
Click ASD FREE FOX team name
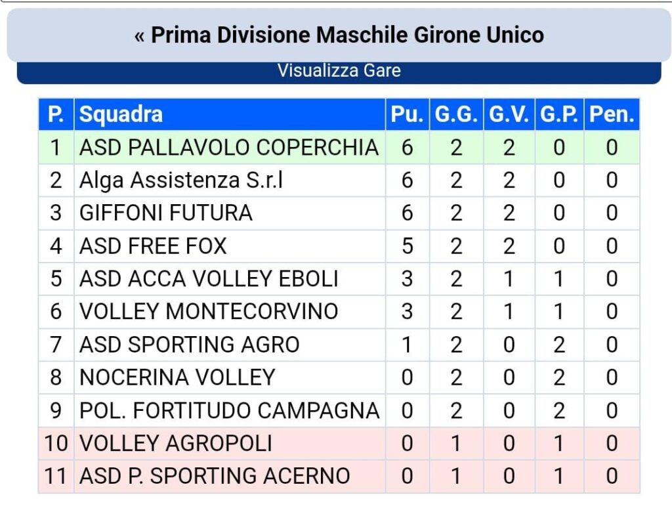coord(153,246)
